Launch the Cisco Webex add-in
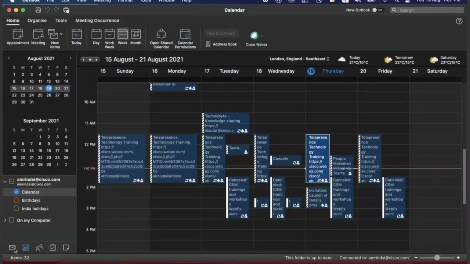 coord(256,39)
